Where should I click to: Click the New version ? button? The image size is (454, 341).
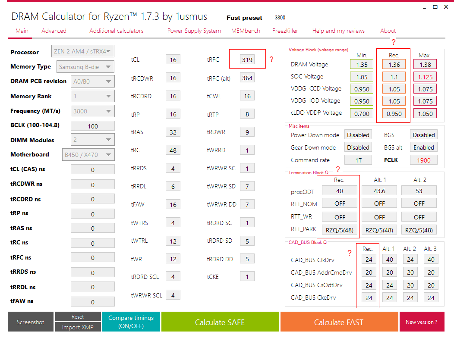tap(422, 322)
